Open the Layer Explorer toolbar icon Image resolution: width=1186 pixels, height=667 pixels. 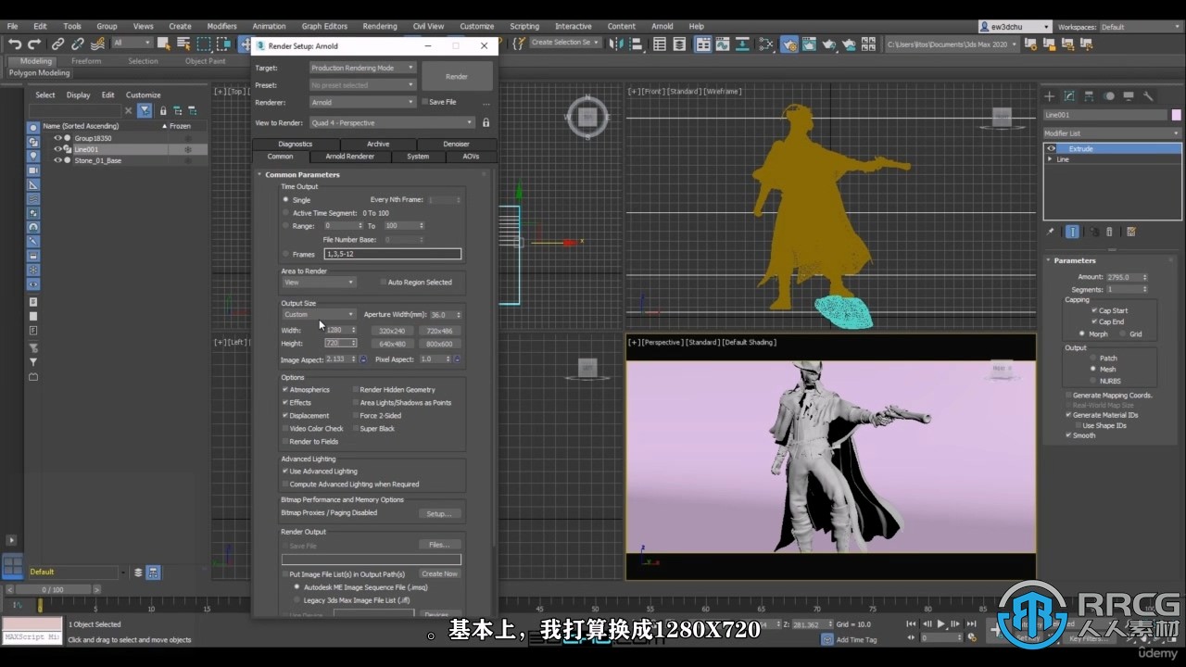(679, 44)
